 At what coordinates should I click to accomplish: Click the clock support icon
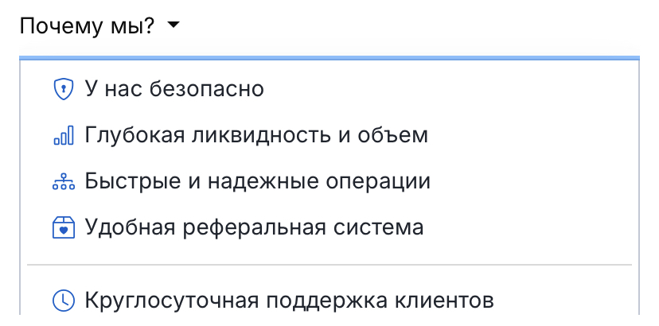coord(64,301)
